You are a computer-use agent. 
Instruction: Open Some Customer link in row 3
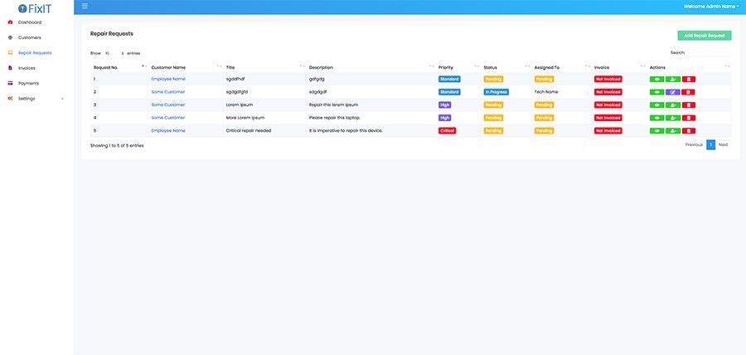(168, 105)
